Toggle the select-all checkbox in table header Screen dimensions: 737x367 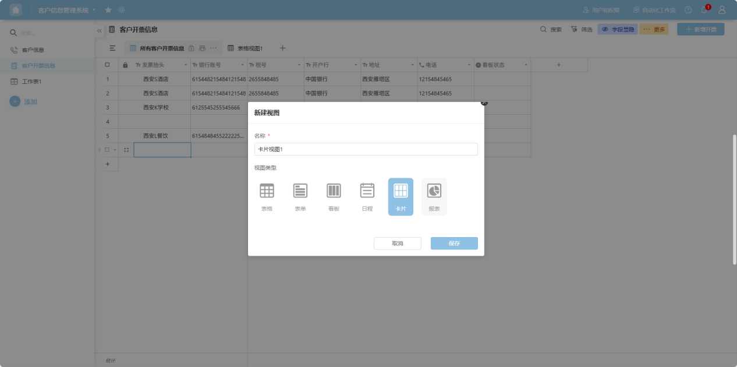[x=107, y=65]
